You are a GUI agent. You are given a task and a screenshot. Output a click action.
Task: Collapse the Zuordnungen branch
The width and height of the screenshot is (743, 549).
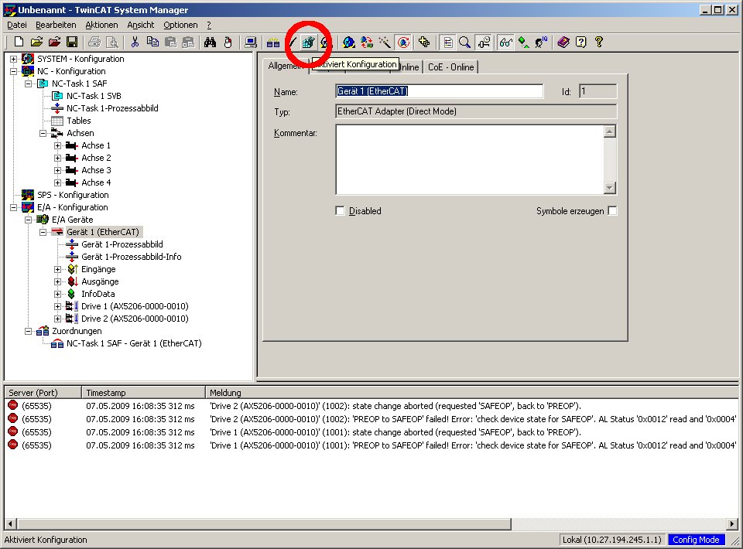point(29,331)
